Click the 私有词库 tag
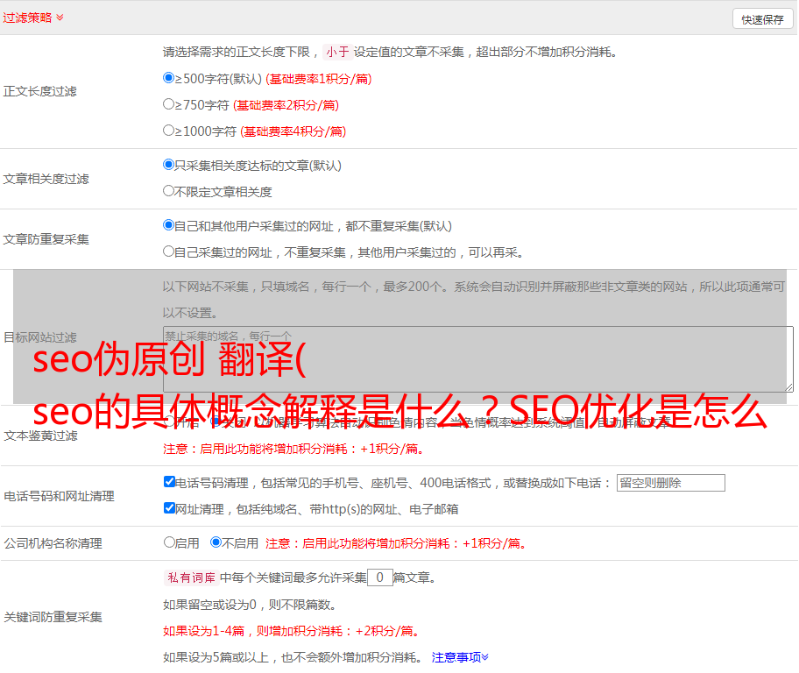Viewport: 799px width, 673px height. point(190,577)
